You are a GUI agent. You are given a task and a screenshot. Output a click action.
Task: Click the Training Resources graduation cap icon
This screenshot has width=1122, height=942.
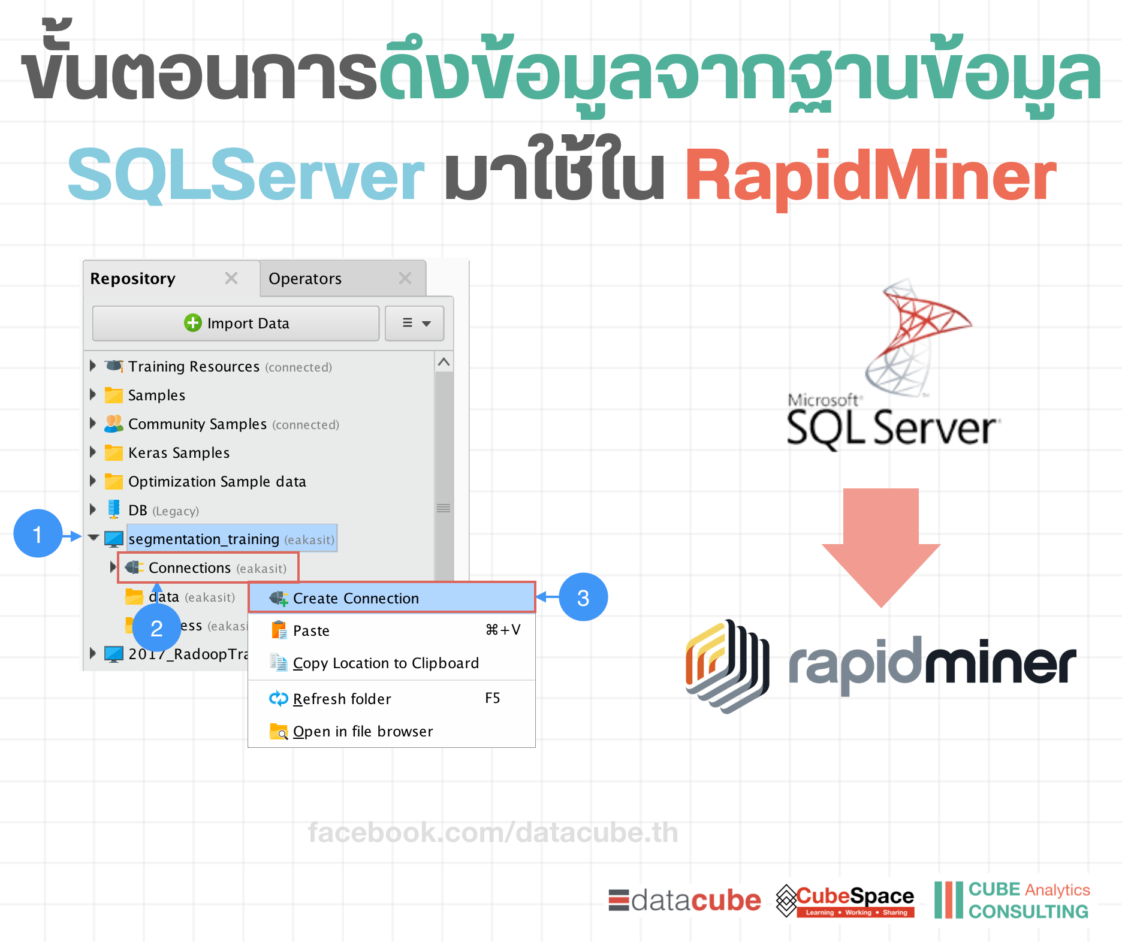pos(114,366)
